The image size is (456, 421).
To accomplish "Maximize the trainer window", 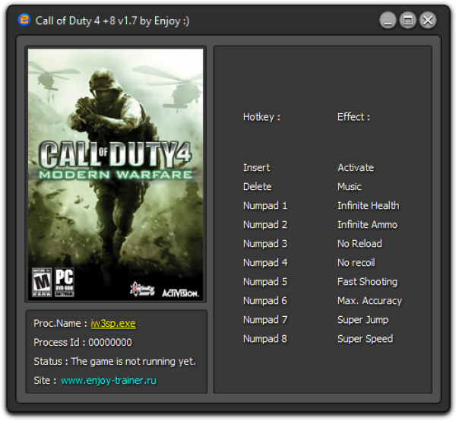I will coord(407,21).
